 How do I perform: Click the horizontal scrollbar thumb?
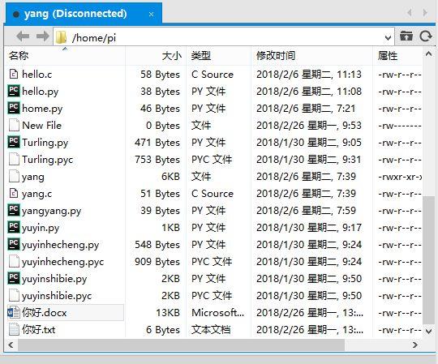click(x=182, y=345)
